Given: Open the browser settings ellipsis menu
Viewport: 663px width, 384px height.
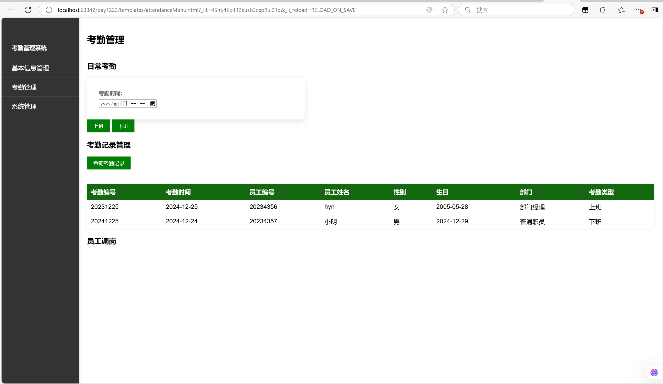Looking at the screenshot, I should [x=638, y=10].
